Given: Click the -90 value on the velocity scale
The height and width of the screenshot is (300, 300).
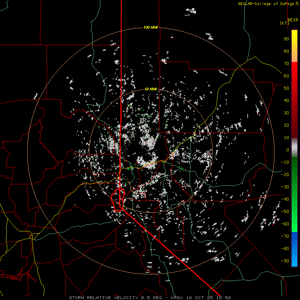Looking at the screenshot, I should point(285,261).
